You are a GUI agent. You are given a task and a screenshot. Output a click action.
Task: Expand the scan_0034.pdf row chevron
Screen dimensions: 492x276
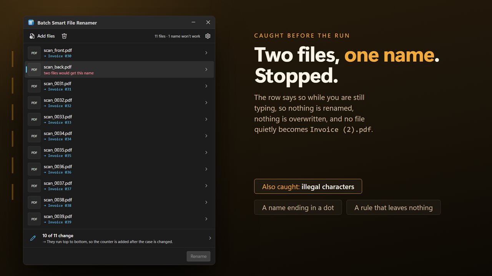[x=206, y=136]
